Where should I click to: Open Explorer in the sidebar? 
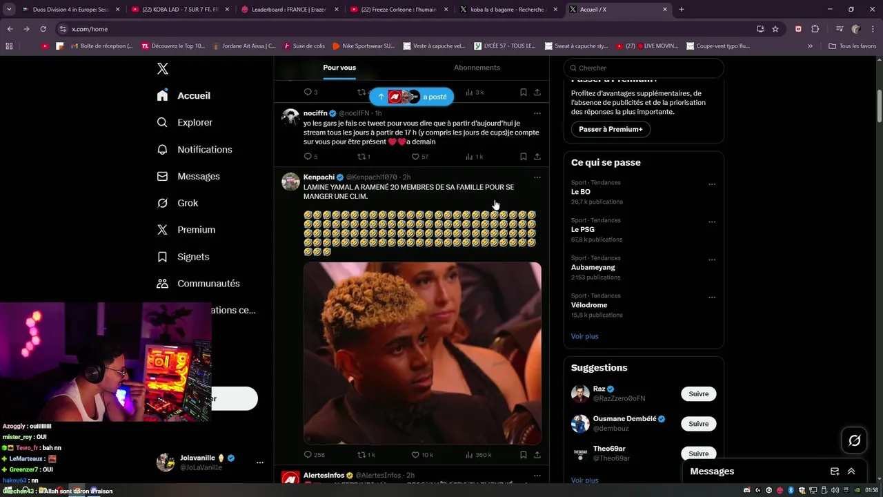point(184,122)
